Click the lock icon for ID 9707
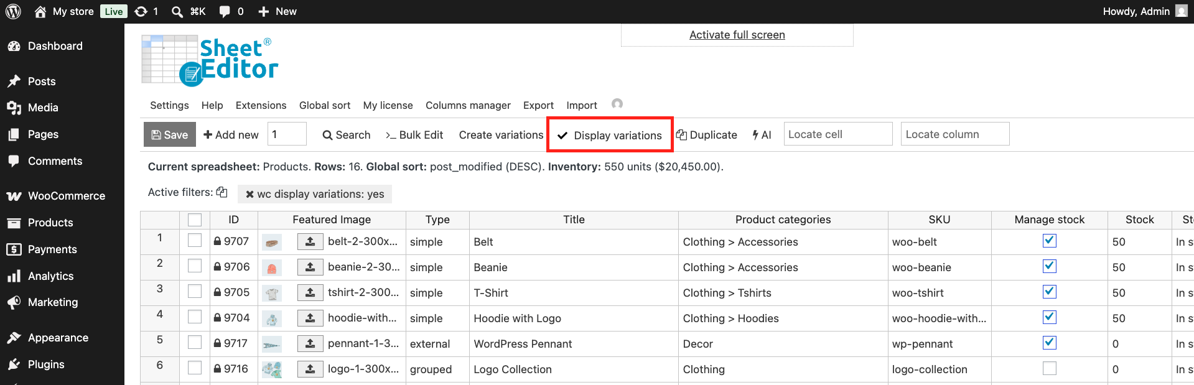 [x=217, y=241]
